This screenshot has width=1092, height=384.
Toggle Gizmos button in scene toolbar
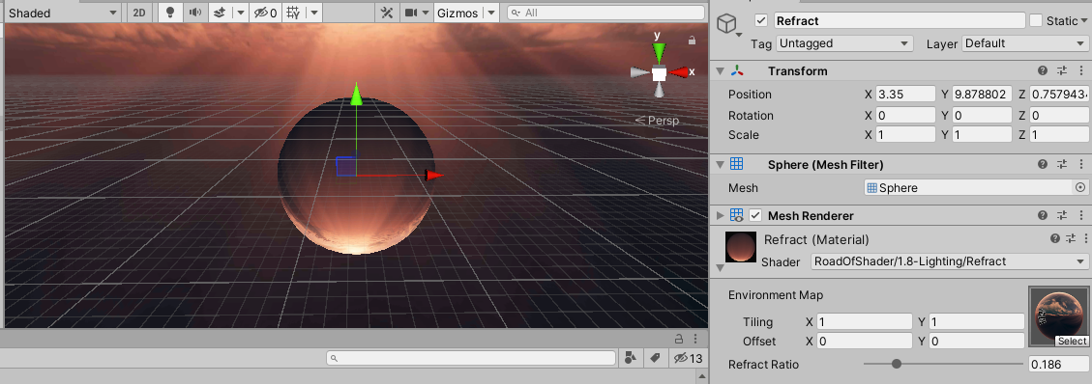(x=457, y=13)
